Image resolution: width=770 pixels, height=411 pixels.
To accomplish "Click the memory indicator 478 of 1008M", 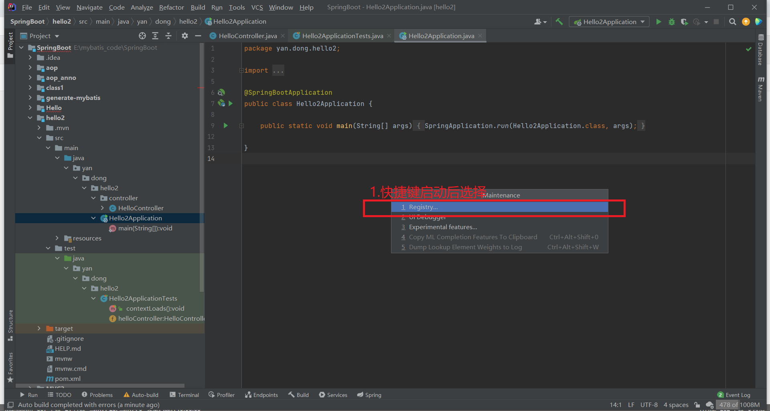I will [739, 405].
